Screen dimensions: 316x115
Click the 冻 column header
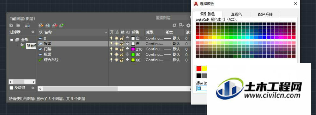coord(117,32)
